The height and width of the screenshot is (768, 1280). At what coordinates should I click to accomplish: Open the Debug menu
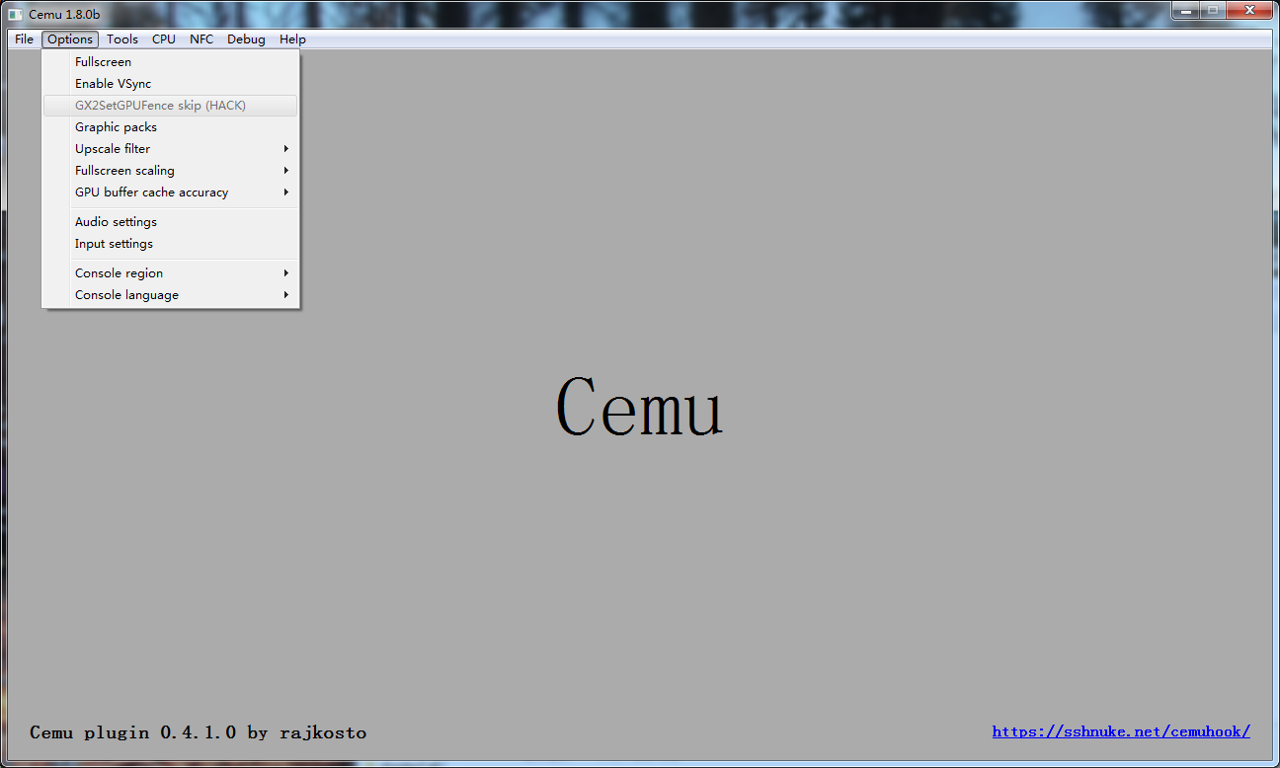(x=246, y=39)
